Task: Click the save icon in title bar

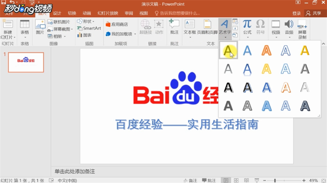Action: pos(4,2)
